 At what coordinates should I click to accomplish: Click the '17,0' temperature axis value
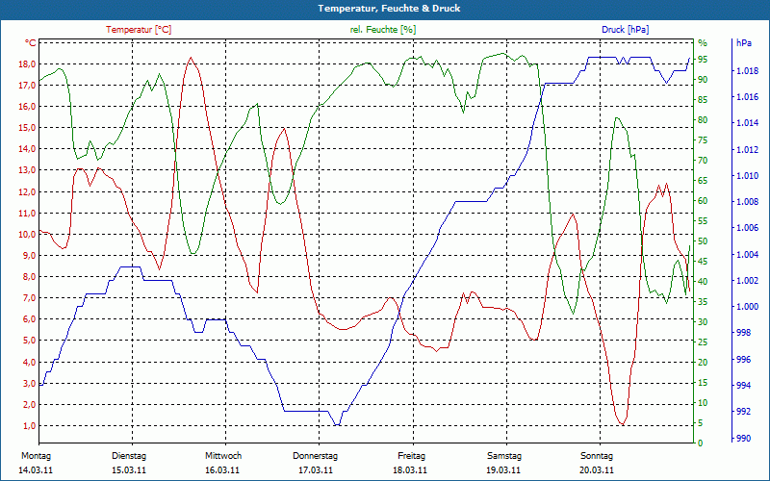point(28,86)
